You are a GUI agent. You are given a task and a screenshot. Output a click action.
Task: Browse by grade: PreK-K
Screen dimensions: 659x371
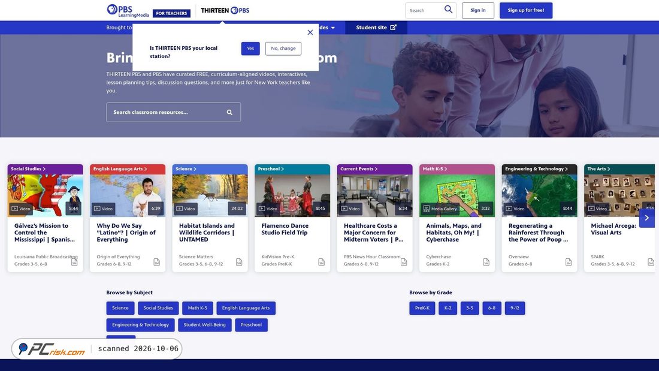[422, 308]
